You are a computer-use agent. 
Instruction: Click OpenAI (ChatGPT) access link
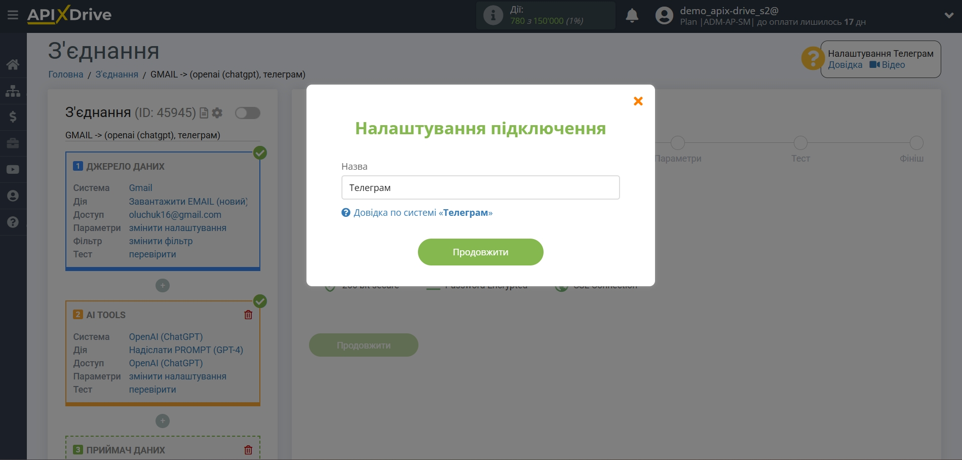pyautogui.click(x=166, y=363)
